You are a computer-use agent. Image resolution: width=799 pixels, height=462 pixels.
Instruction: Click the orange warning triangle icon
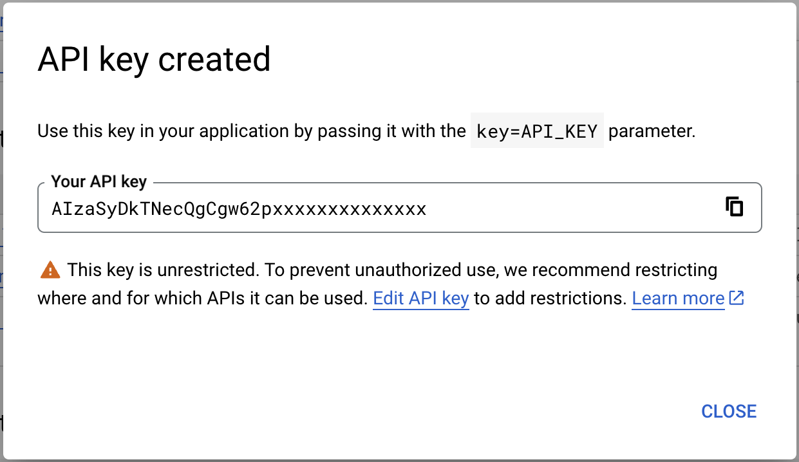pos(50,270)
